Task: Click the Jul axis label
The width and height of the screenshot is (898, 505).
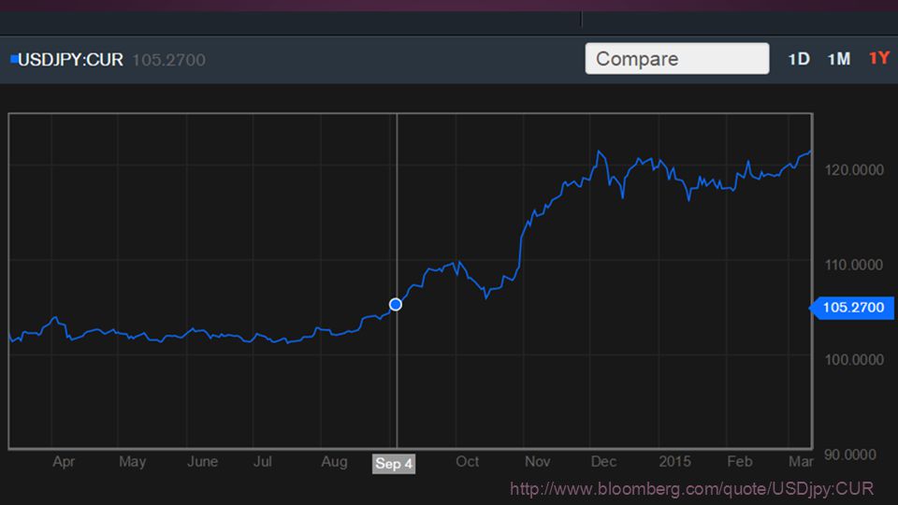Action: (263, 461)
